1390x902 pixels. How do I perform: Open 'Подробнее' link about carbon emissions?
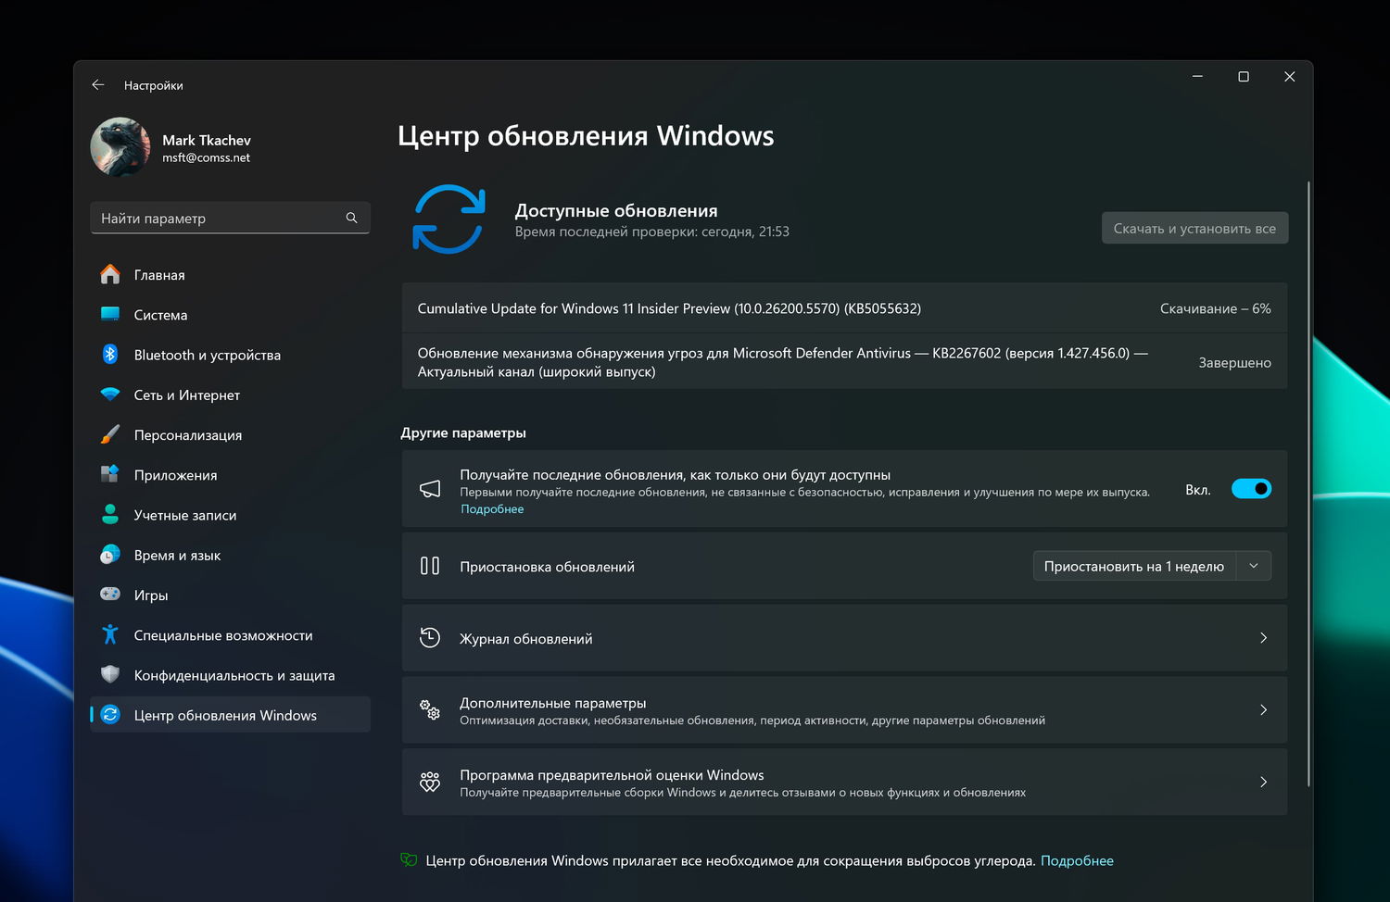point(1077,861)
